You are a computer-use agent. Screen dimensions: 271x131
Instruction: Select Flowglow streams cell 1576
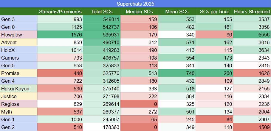(x=60, y=35)
